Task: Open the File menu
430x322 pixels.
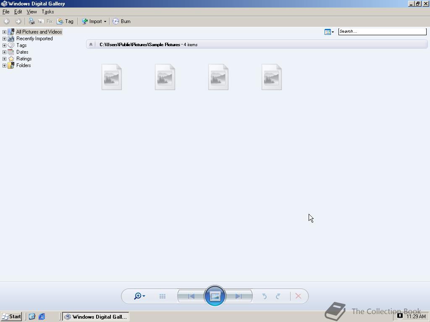Action: pos(6,12)
